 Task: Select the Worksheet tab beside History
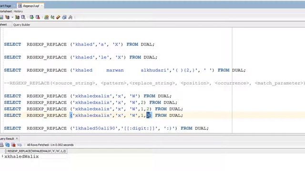click(6, 11)
